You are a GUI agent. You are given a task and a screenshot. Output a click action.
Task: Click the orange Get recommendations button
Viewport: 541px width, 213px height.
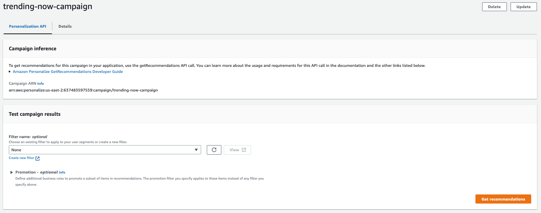[503, 199]
